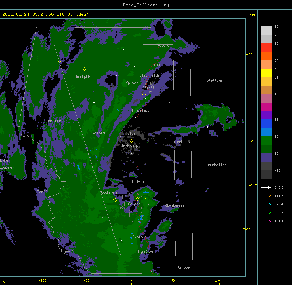Click the Banff label
Viewport: 292px width, 285px height.
pyautogui.click(x=42, y=192)
